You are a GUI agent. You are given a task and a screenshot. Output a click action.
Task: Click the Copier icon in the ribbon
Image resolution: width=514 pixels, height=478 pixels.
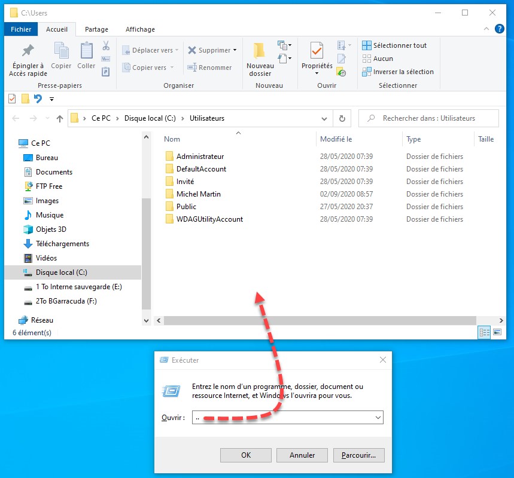click(61, 52)
